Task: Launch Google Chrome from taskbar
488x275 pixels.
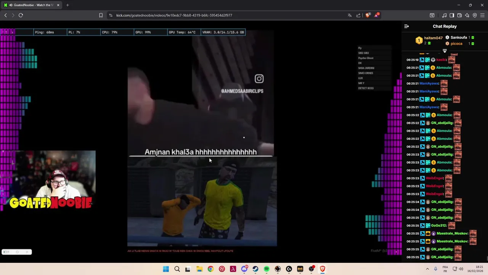Action: [210, 269]
